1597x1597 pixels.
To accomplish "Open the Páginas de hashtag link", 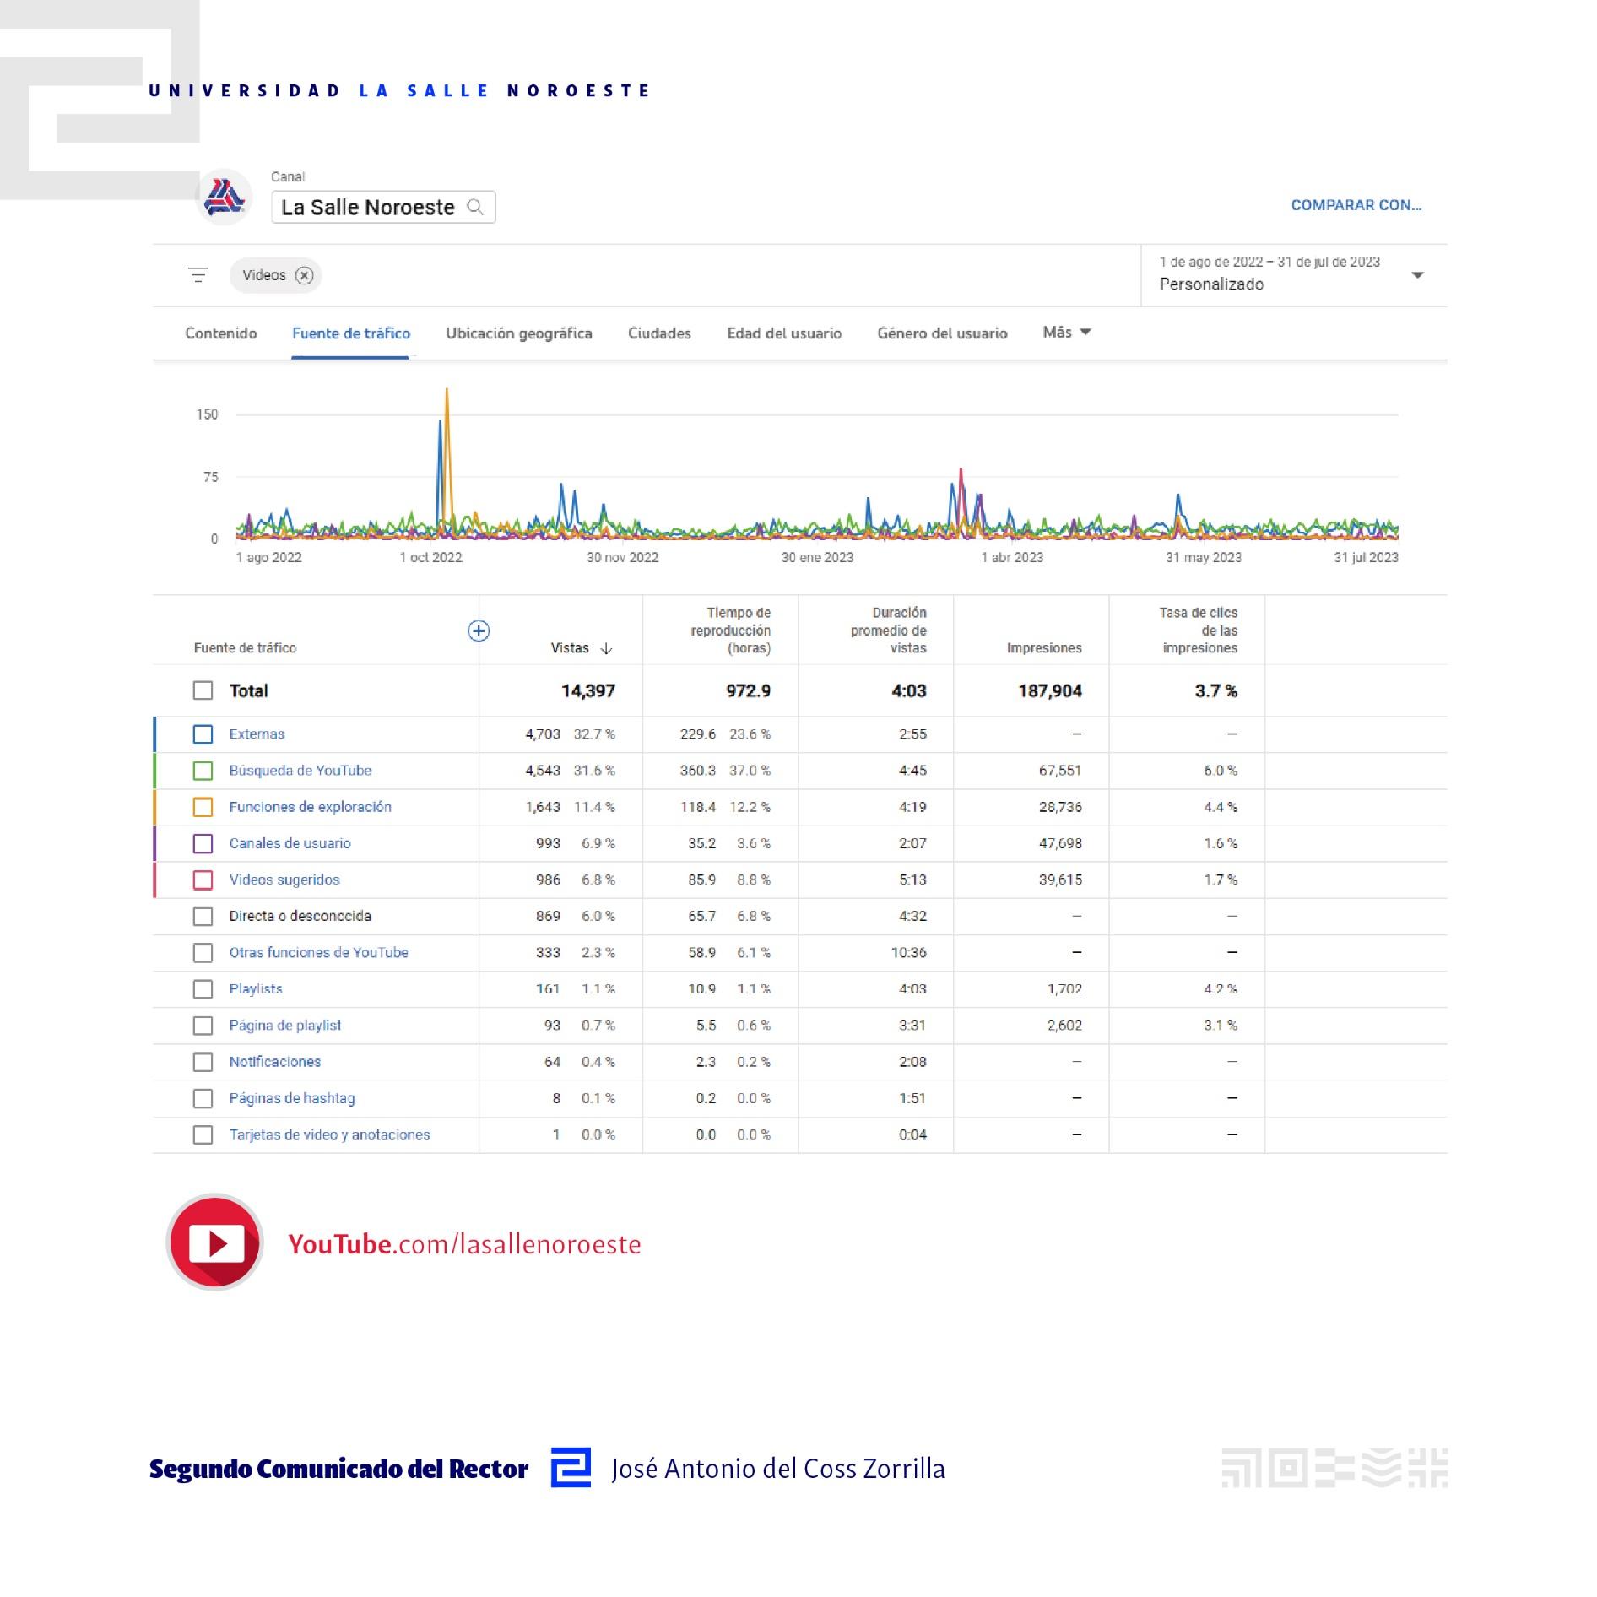I will (x=292, y=1098).
